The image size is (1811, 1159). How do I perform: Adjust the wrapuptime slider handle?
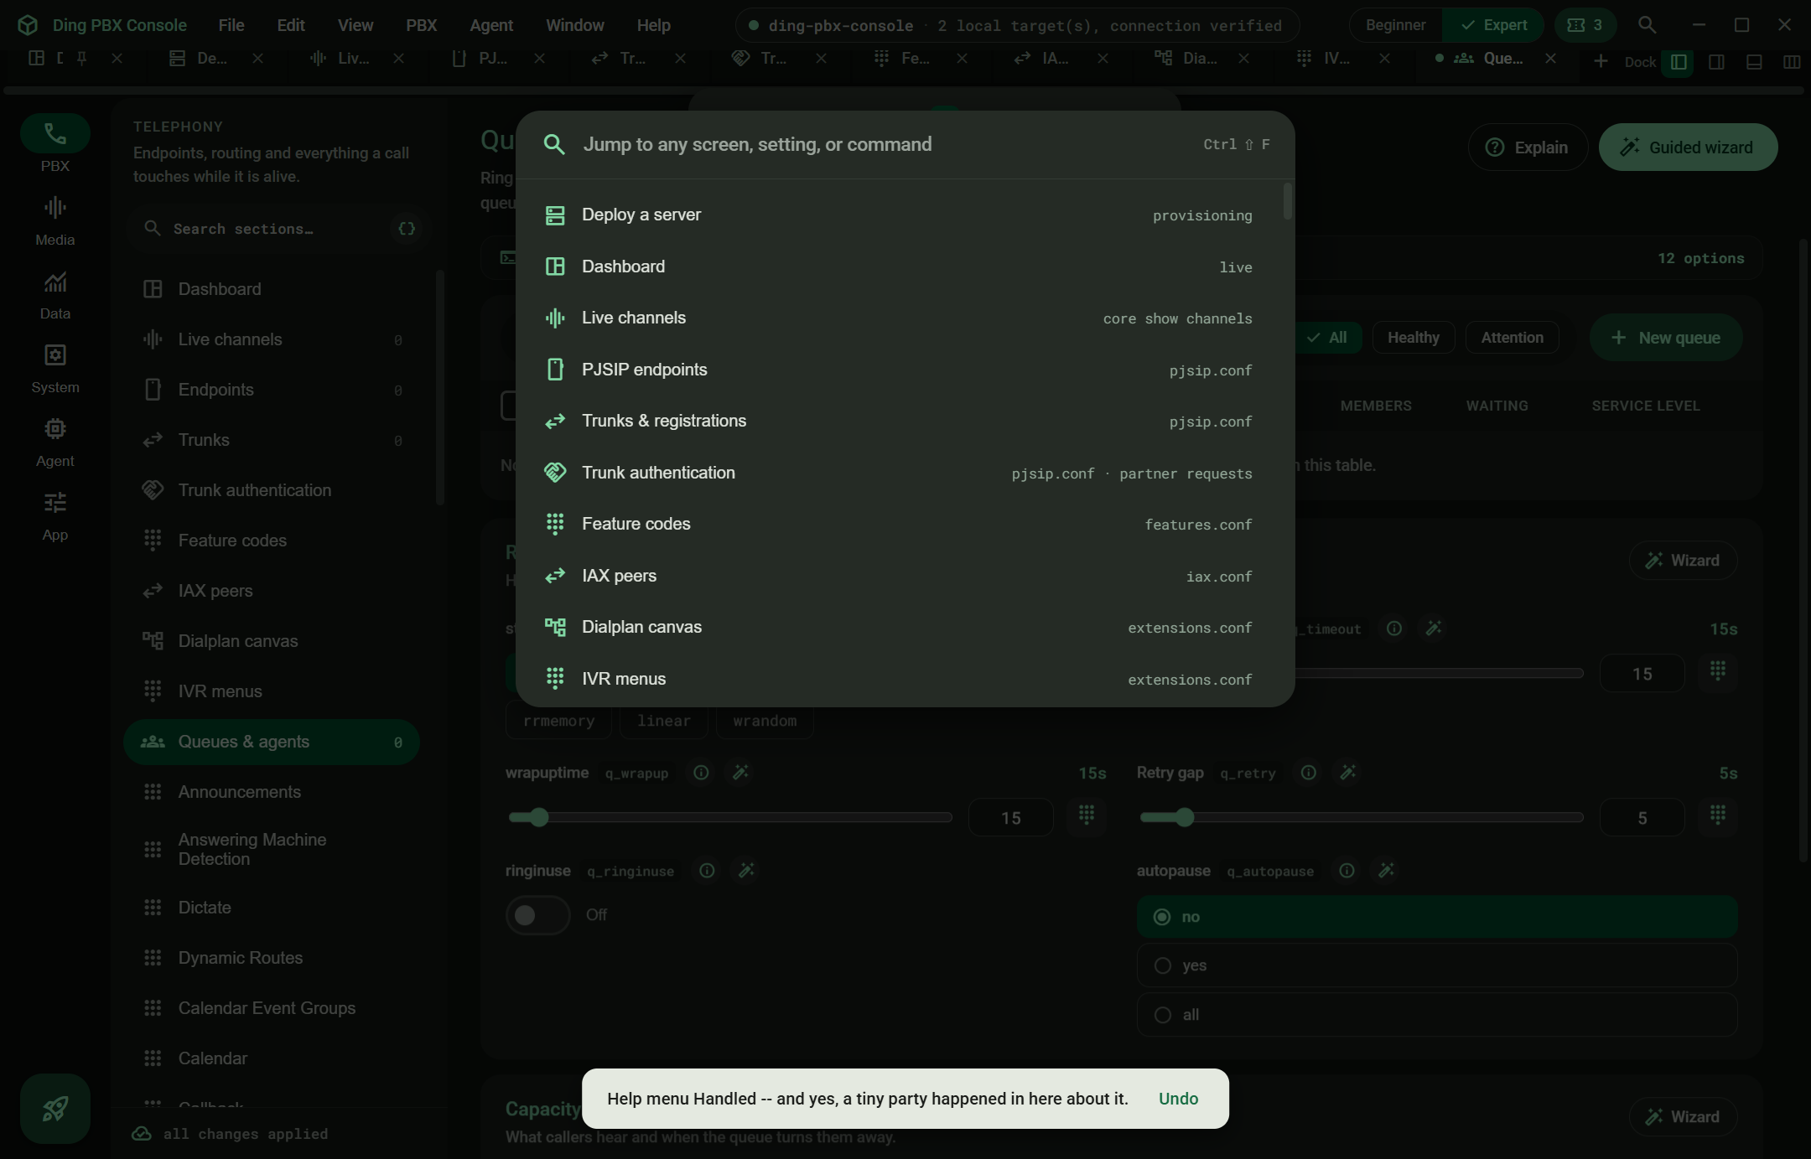(x=539, y=817)
